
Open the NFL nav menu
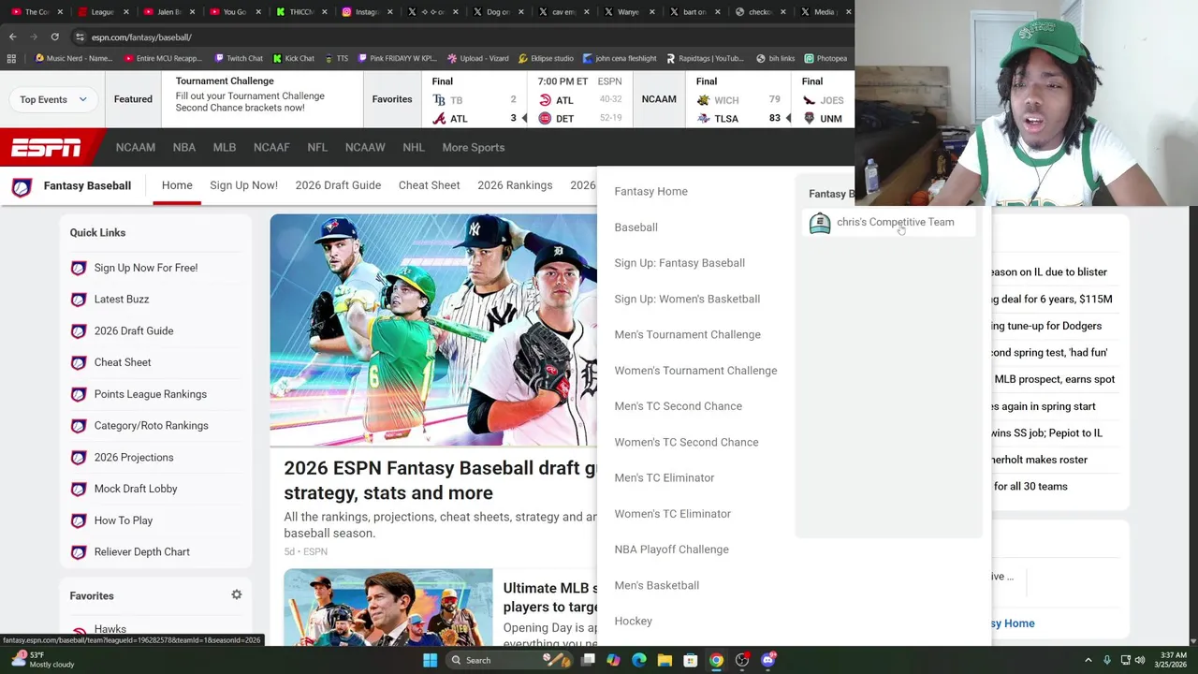point(317,148)
